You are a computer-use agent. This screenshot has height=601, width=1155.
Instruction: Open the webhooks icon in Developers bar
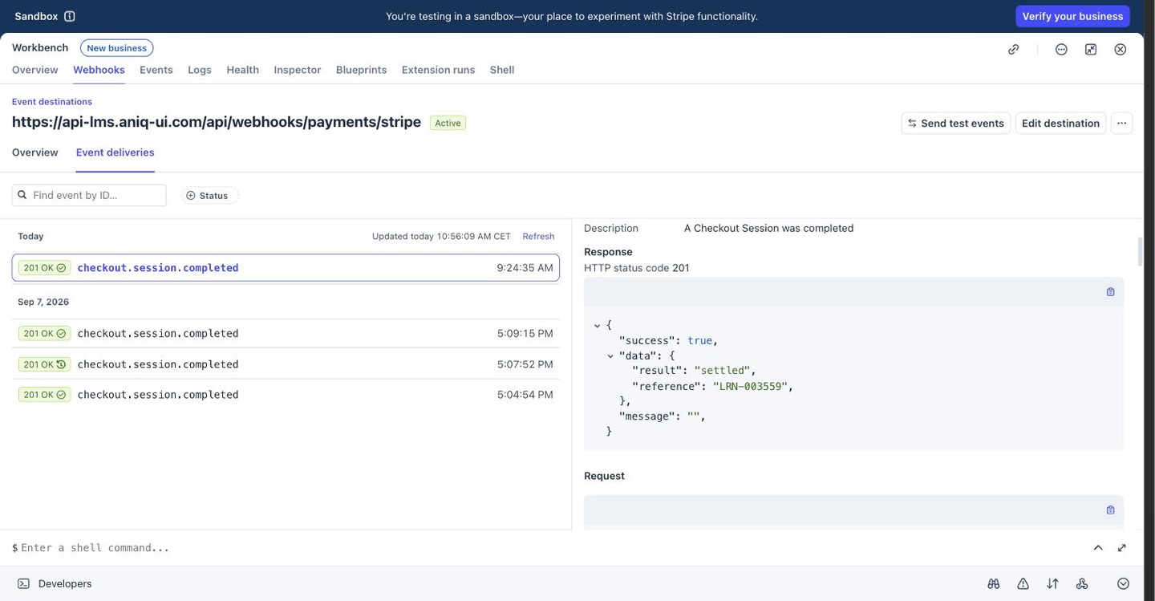(1082, 583)
